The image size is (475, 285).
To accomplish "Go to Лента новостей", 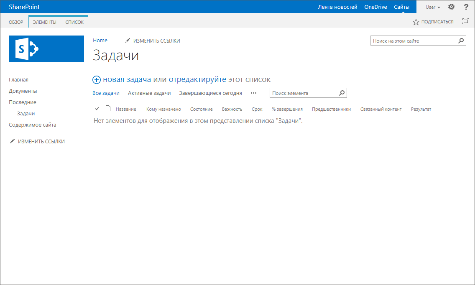I will 337,7.
